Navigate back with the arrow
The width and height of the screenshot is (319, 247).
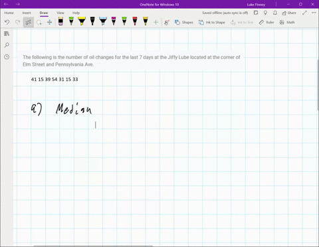coord(6,4)
